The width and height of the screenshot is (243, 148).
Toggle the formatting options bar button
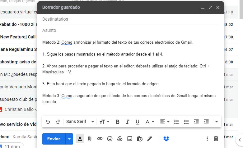point(80,139)
